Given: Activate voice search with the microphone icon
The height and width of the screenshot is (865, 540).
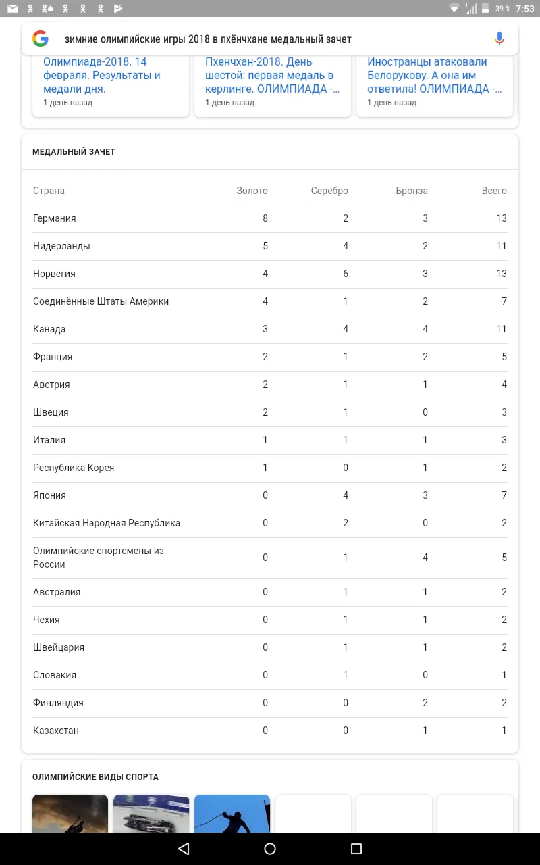Looking at the screenshot, I should pos(500,39).
